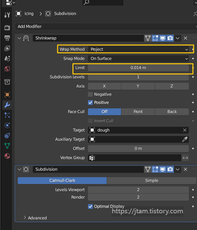Open the Scene properties tab
The width and height of the screenshot is (197, 230).
coord(7,58)
